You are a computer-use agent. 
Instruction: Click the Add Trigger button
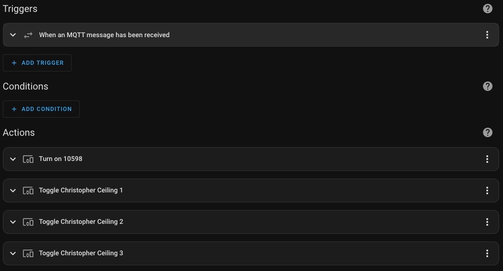[x=37, y=63]
